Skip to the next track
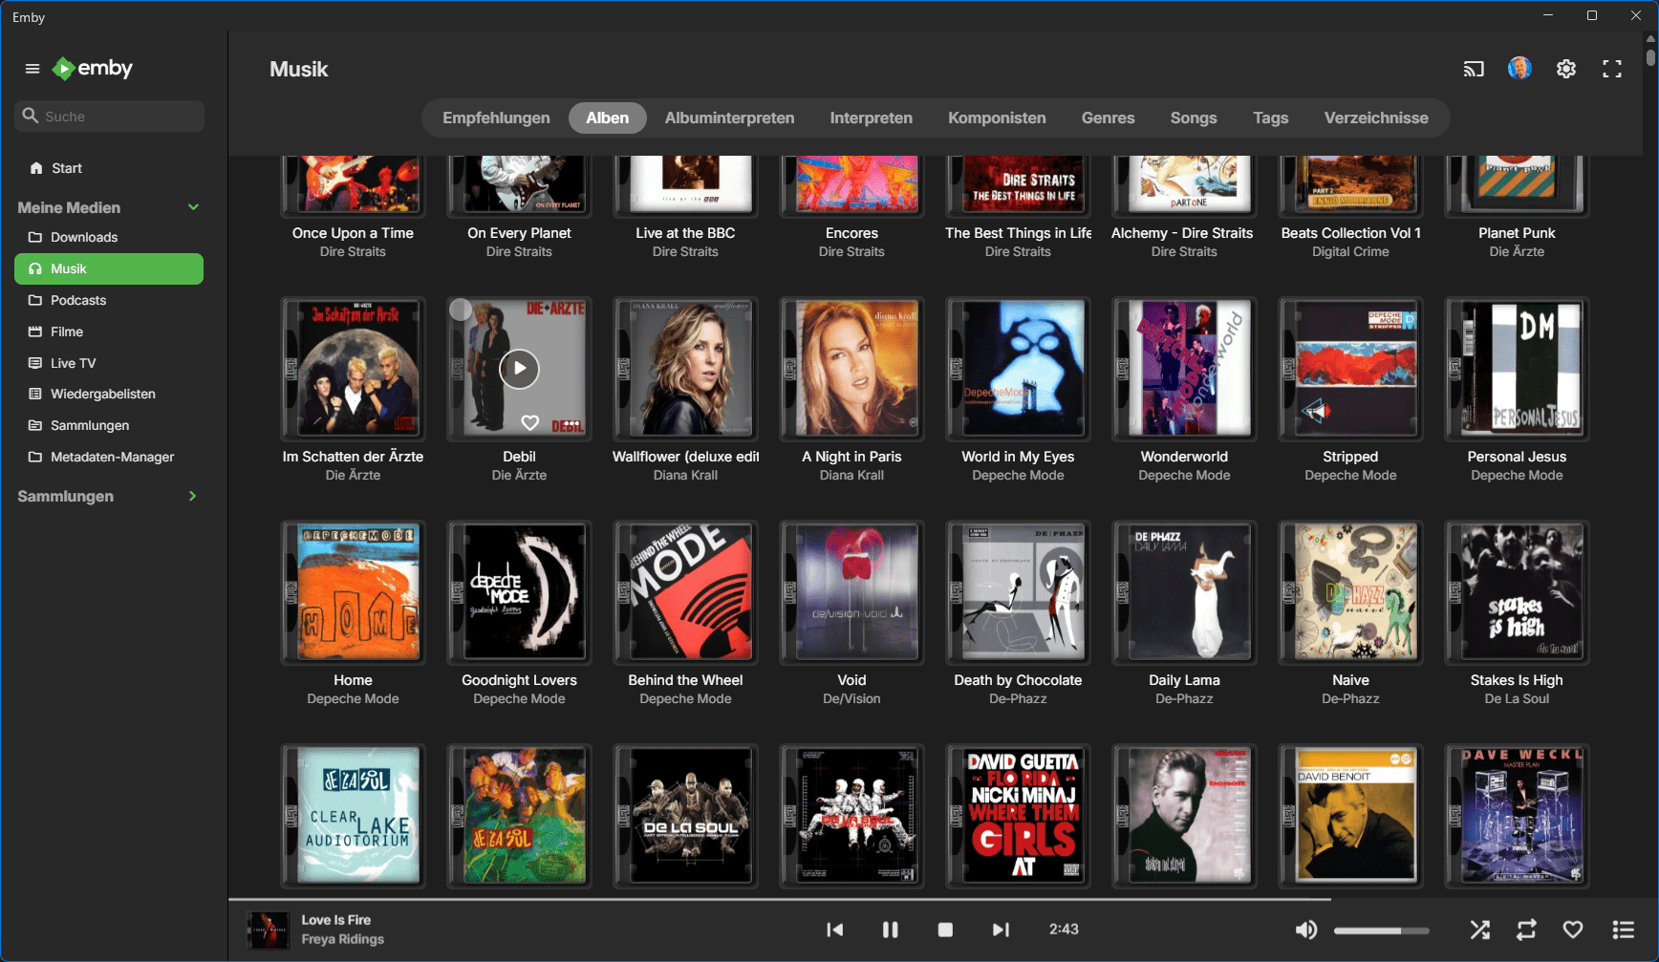This screenshot has height=962, width=1659. [1001, 930]
